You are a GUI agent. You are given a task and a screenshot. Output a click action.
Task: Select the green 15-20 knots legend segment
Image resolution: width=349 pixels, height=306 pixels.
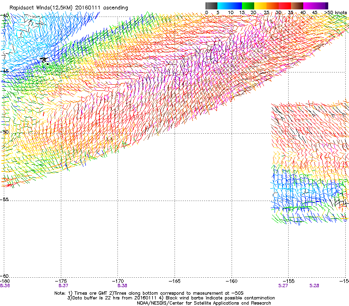coord(248,6)
